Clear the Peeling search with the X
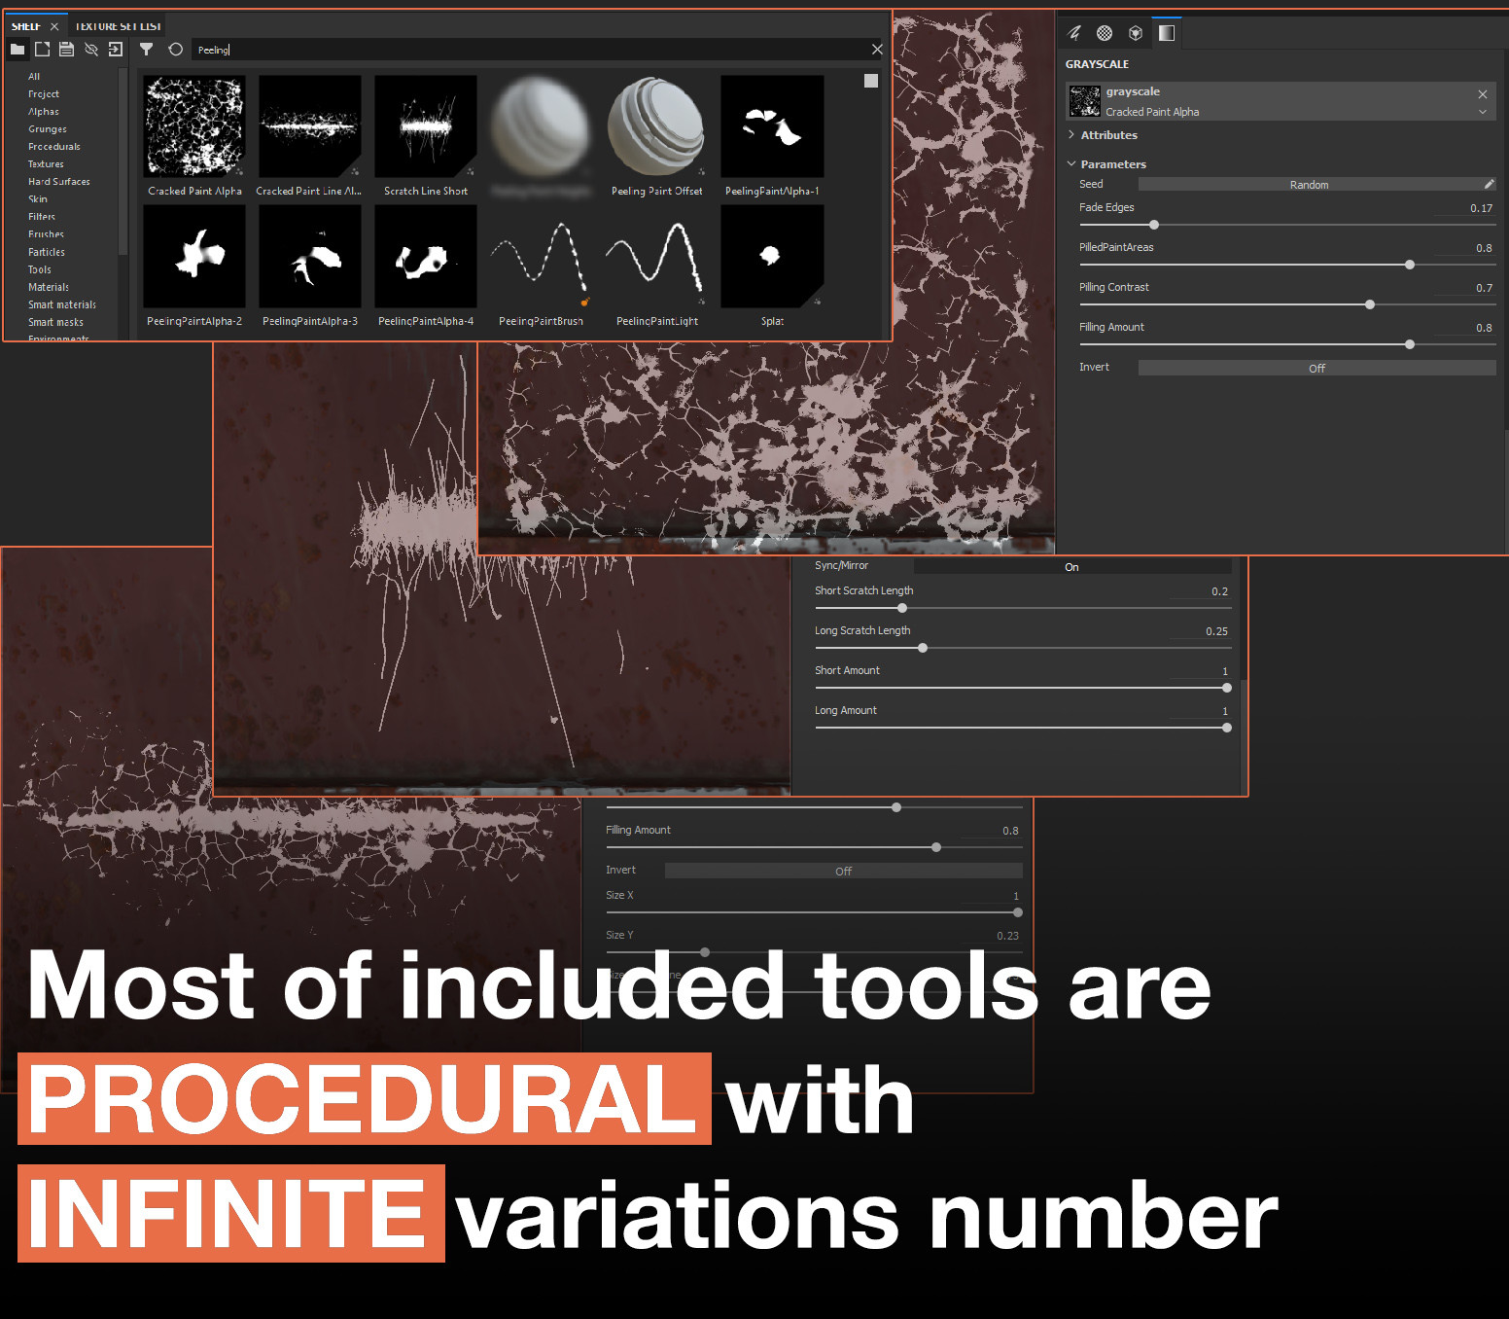This screenshot has width=1509, height=1319. [877, 49]
